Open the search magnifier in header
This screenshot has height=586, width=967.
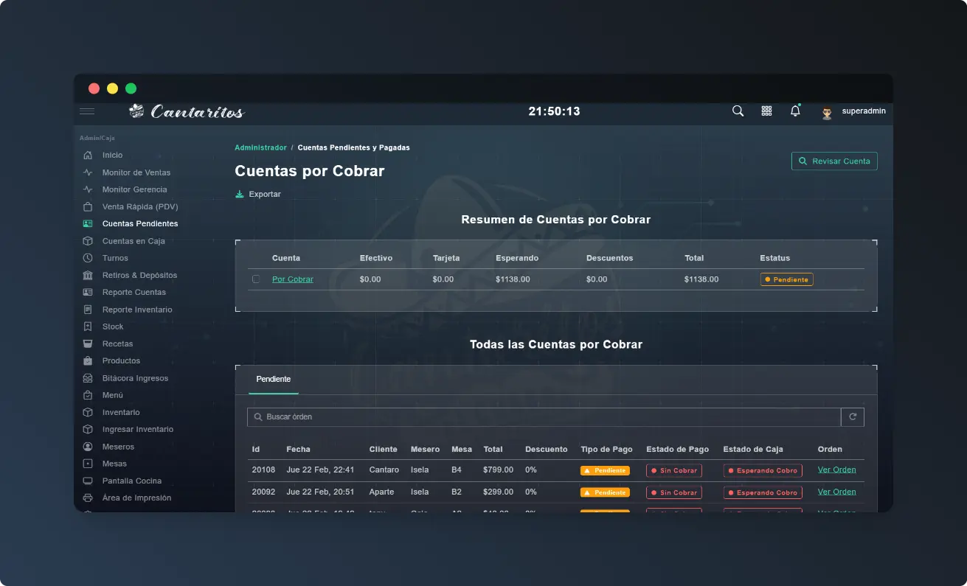tap(738, 111)
